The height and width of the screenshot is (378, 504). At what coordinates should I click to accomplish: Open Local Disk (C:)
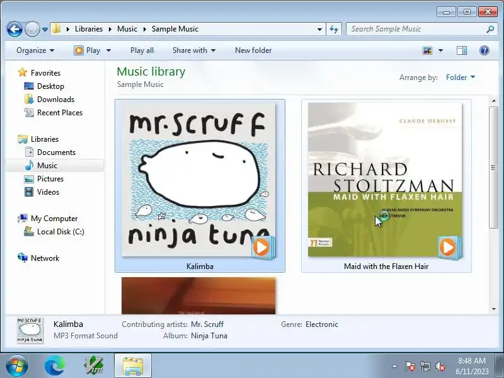pyautogui.click(x=60, y=232)
